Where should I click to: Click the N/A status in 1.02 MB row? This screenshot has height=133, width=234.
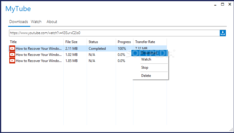click(92, 55)
